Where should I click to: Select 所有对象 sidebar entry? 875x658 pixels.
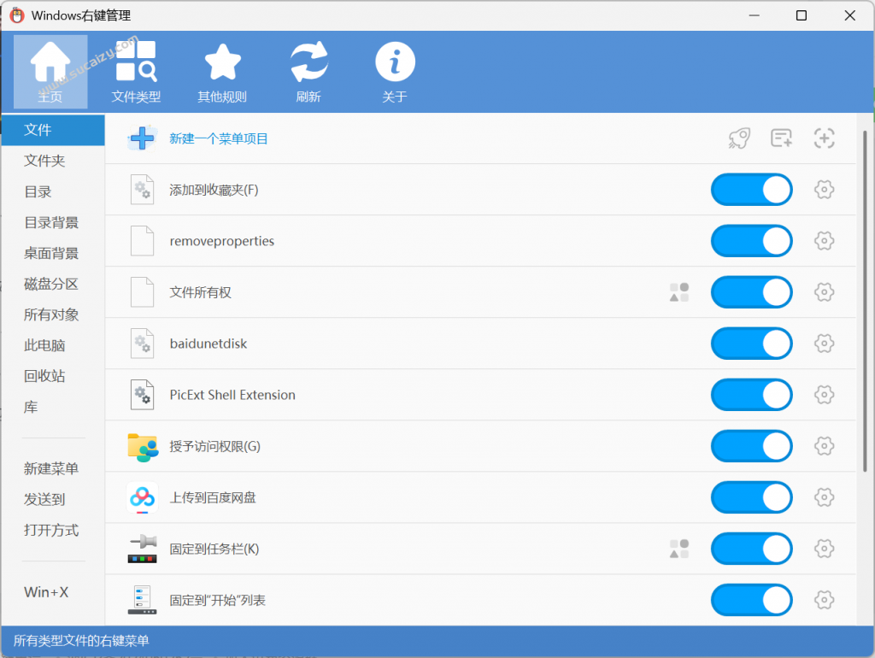[53, 314]
